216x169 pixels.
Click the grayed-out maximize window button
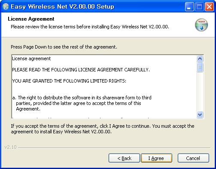199,6
